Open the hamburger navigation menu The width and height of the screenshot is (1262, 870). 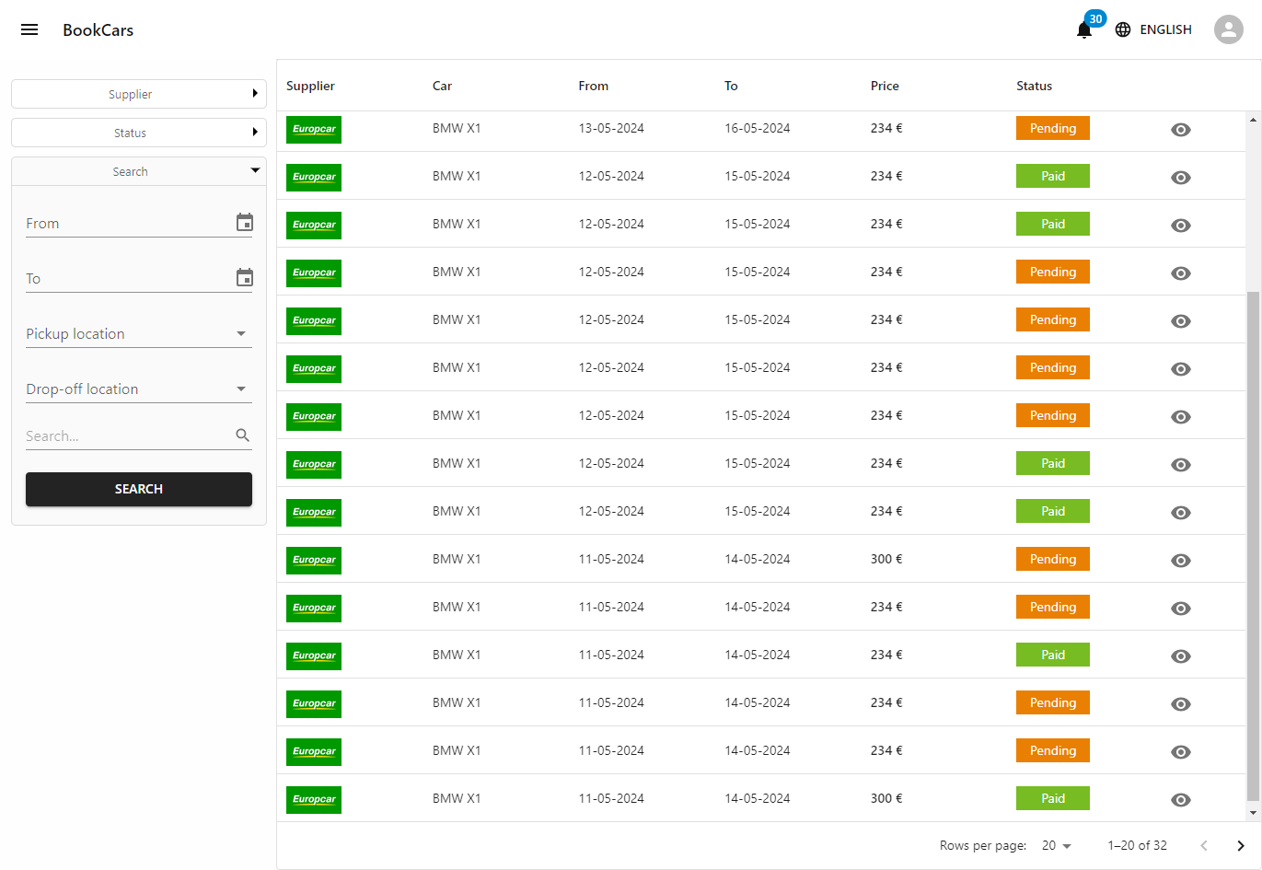tap(29, 29)
